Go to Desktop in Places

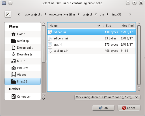coord(23,41)
